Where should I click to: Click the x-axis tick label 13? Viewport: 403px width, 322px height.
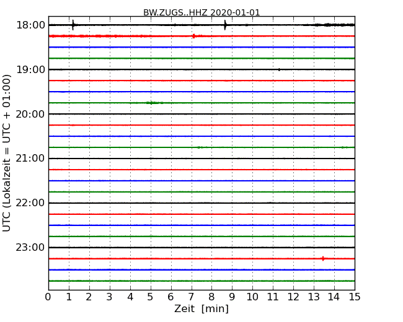(x=314, y=297)
